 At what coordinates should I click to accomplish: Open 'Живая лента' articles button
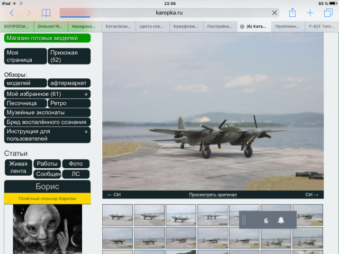pyautogui.click(x=18, y=167)
